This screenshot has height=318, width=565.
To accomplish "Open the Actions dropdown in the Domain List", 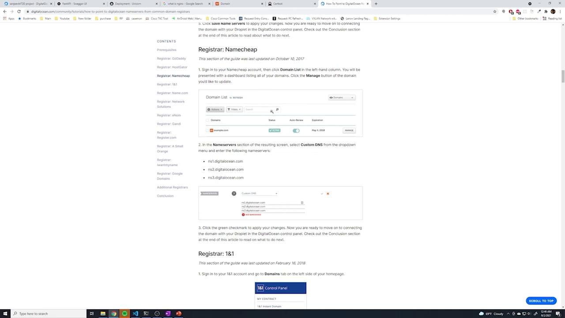I will (215, 110).
